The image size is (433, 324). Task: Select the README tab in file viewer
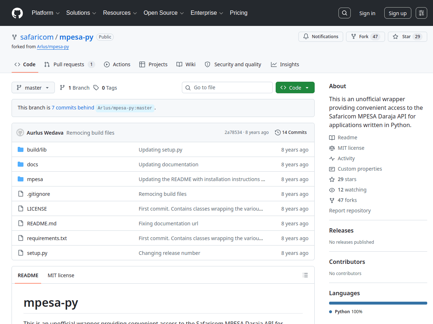pyautogui.click(x=28, y=275)
